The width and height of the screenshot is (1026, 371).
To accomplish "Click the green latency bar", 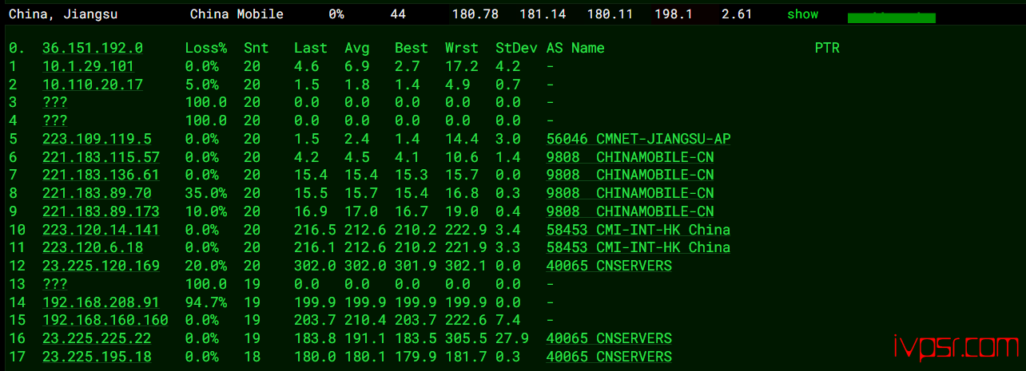I will click(x=891, y=18).
